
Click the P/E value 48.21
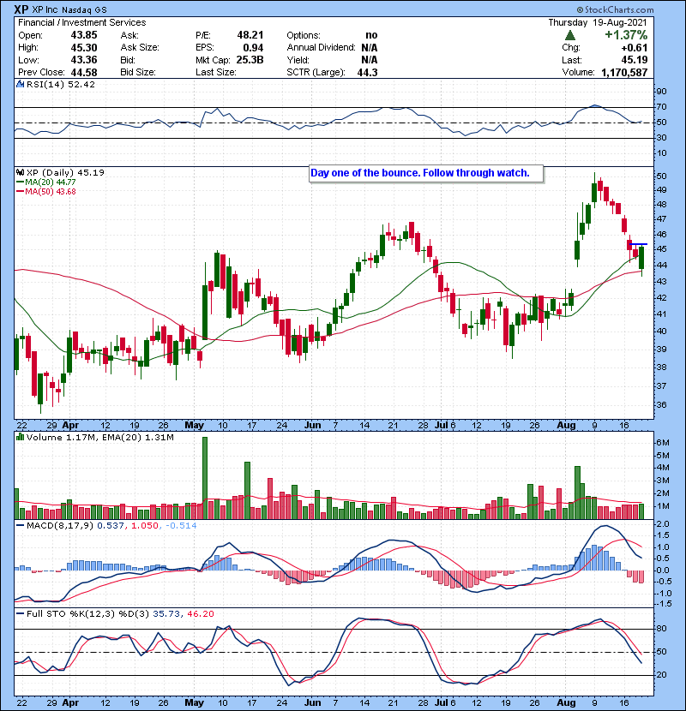[x=250, y=35]
